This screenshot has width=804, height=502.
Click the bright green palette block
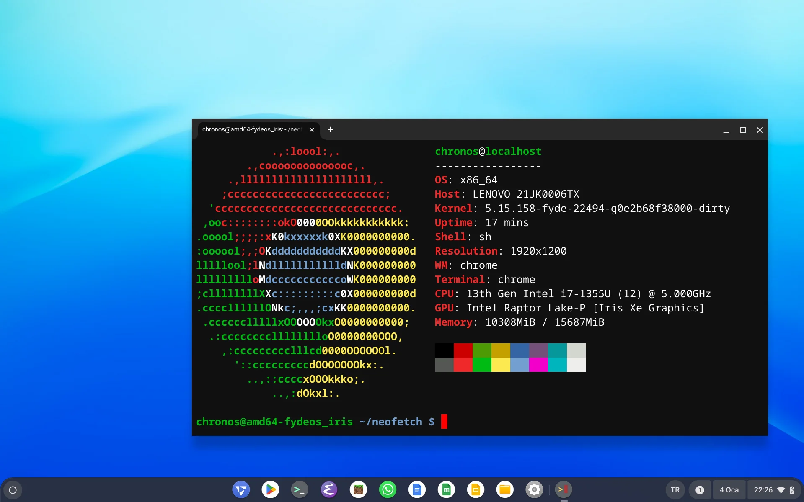click(482, 365)
